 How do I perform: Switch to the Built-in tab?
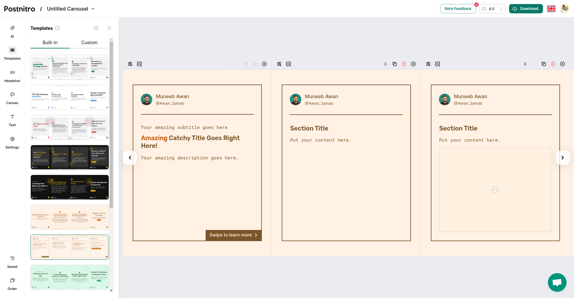tap(50, 43)
